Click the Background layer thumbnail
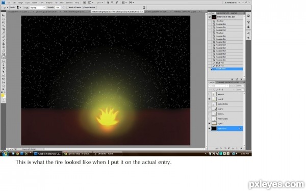 tap(214, 129)
